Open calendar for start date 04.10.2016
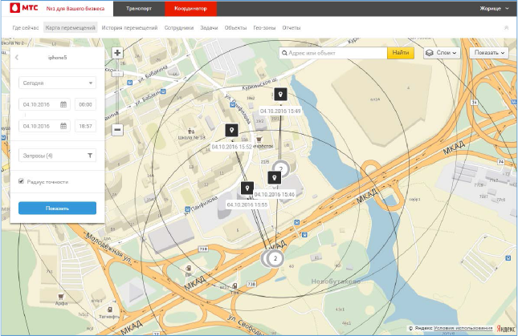Image resolution: width=518 pixels, height=336 pixels. [x=63, y=104]
